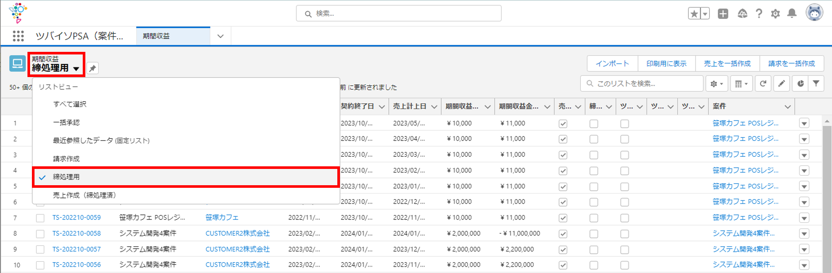832x273 pixels.
Task: Open the App Launcher grid icon
Action: tap(18, 36)
